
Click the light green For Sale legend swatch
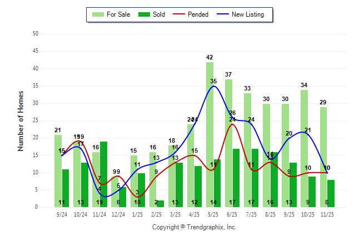pos(99,14)
